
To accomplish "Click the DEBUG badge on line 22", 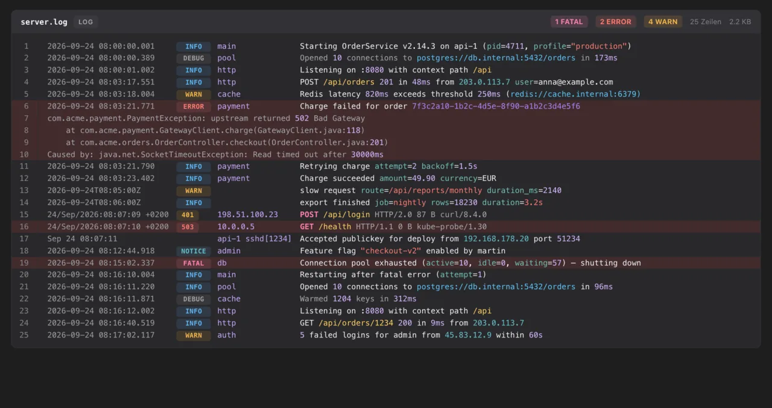I will click(x=194, y=299).
